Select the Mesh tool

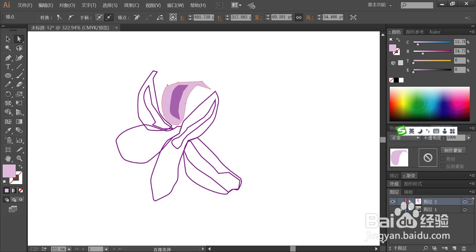click(x=8, y=121)
